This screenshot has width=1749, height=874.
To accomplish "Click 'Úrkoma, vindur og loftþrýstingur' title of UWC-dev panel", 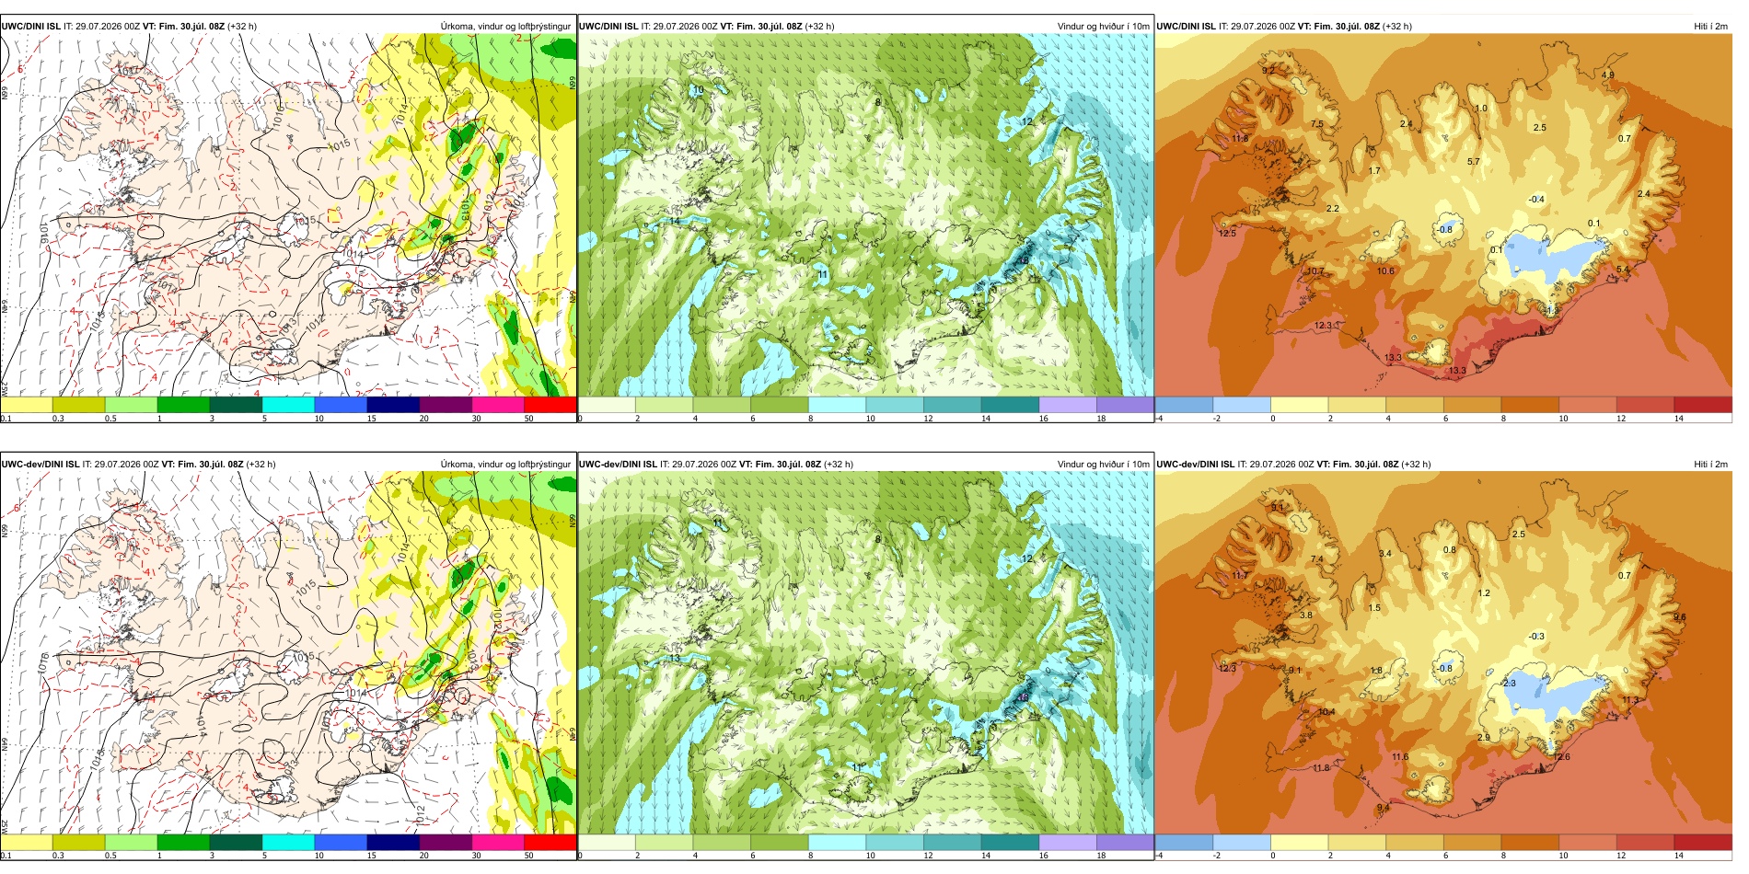I will (505, 465).
